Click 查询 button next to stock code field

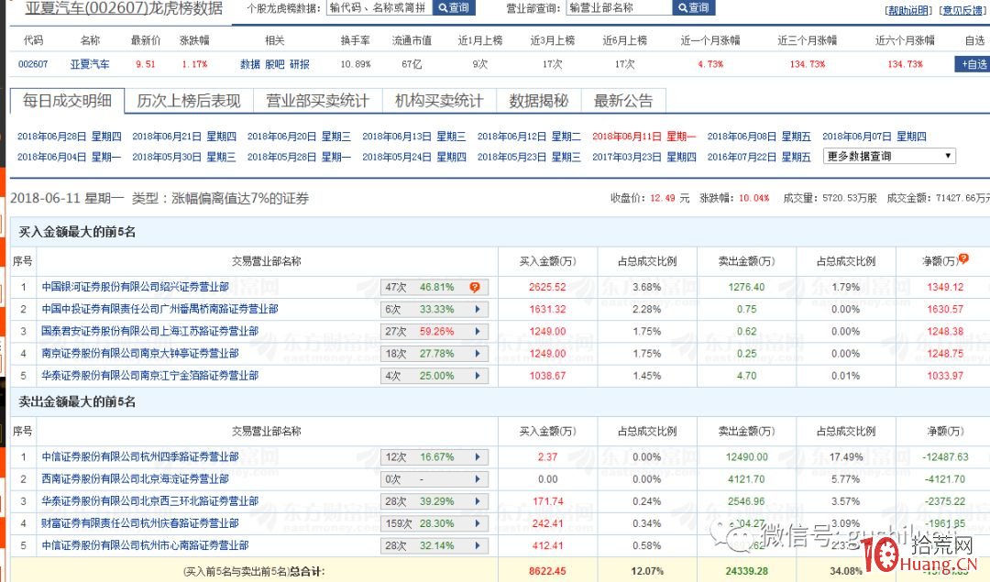[454, 7]
